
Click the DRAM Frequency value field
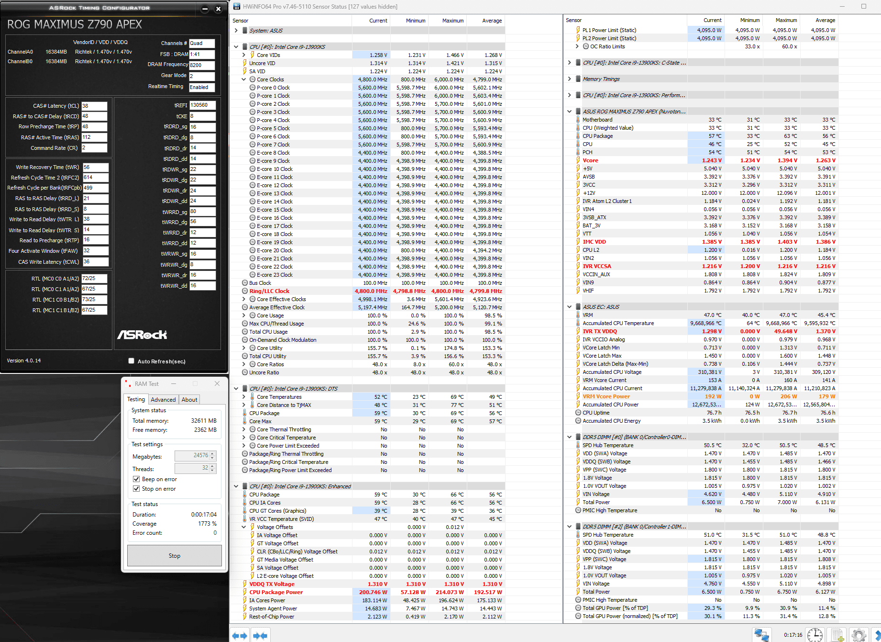pos(202,65)
